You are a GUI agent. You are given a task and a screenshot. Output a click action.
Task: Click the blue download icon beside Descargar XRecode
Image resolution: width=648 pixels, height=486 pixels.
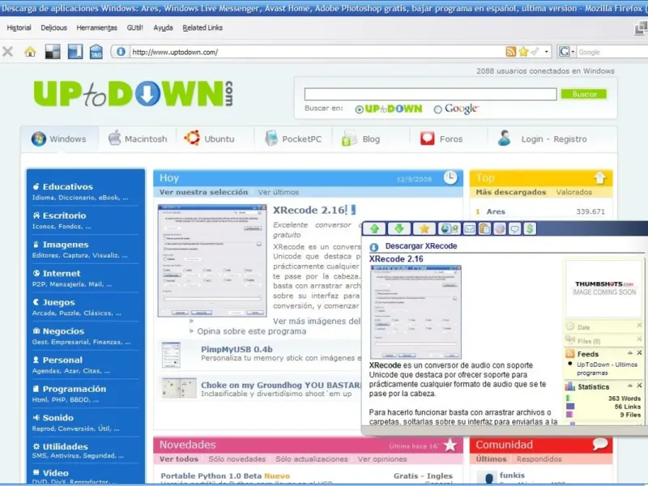click(374, 247)
